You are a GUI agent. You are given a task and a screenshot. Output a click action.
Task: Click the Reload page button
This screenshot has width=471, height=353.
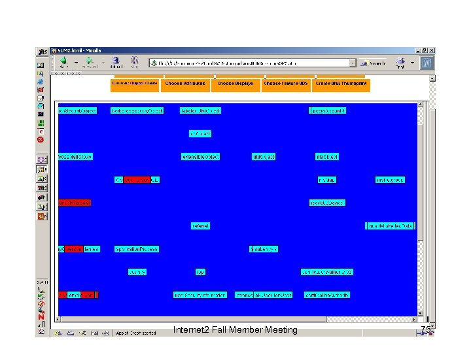pos(116,62)
